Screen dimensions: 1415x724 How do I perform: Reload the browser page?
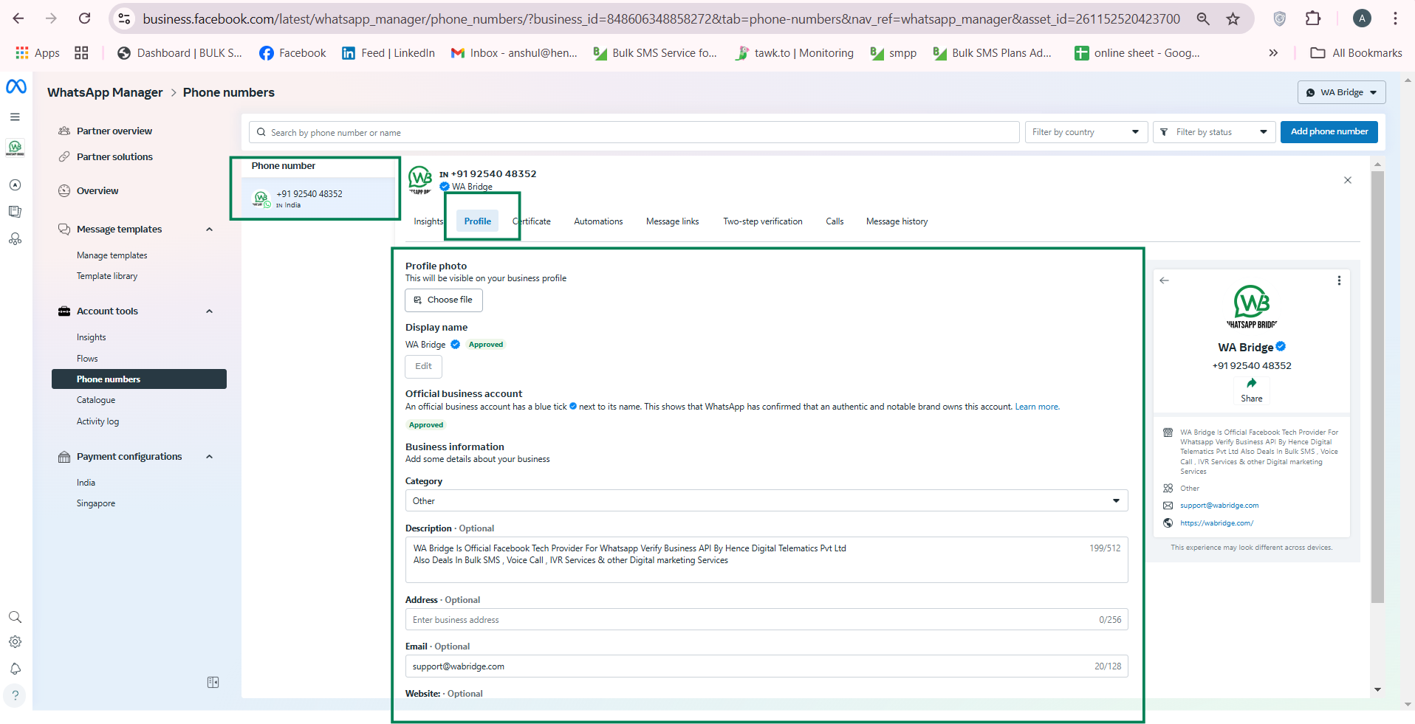[85, 18]
